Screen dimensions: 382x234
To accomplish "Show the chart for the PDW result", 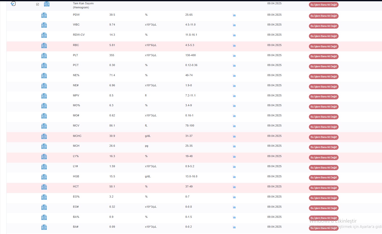I will pos(234,15).
